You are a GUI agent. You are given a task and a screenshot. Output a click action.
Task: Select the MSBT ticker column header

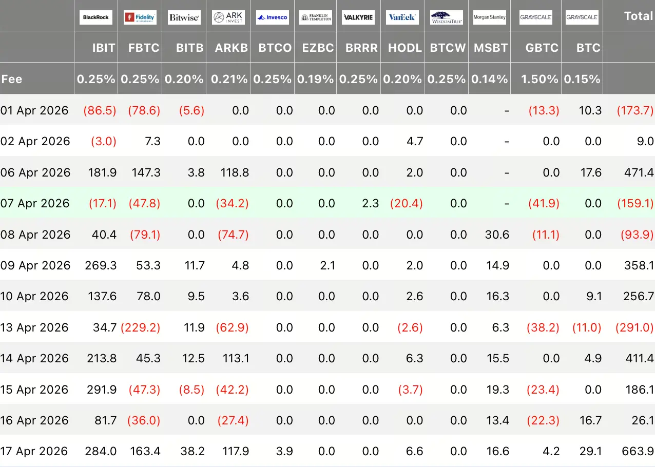(490, 48)
